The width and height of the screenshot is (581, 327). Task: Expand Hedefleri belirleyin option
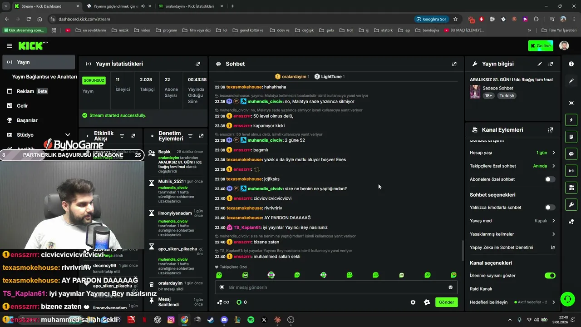tap(553, 302)
